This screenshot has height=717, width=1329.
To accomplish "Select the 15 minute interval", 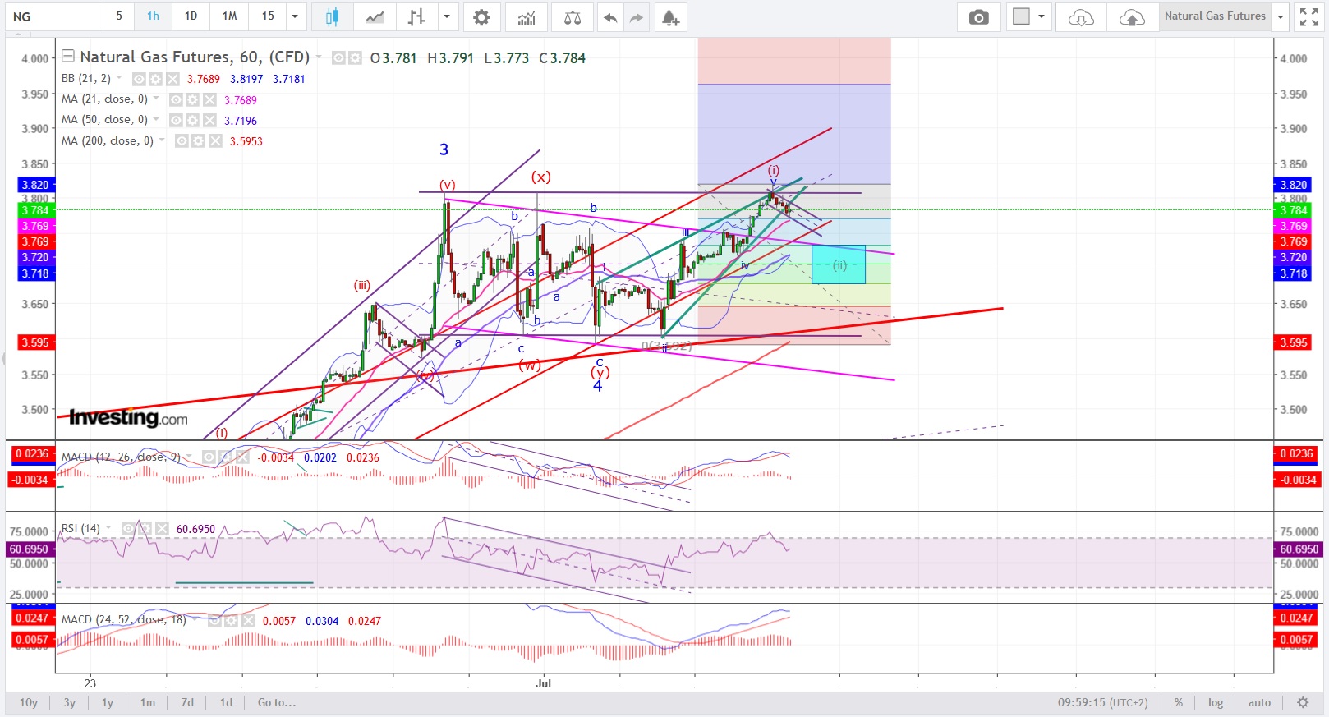I will pos(268,16).
